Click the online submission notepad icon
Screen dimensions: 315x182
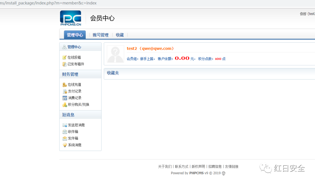[64, 57]
